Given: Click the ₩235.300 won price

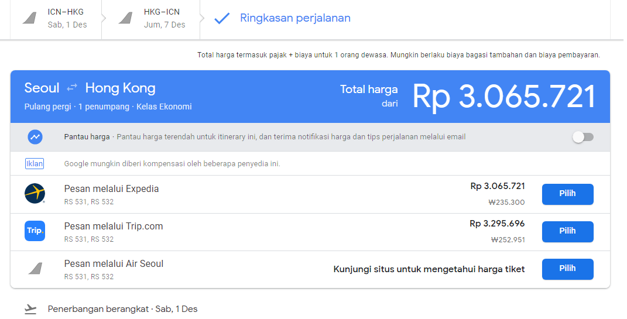Looking at the screenshot, I should [x=506, y=203].
